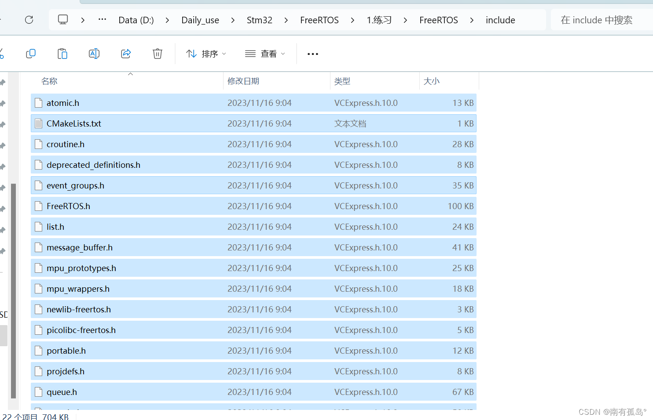
Task: Click the Paste icon
Action: (62, 54)
